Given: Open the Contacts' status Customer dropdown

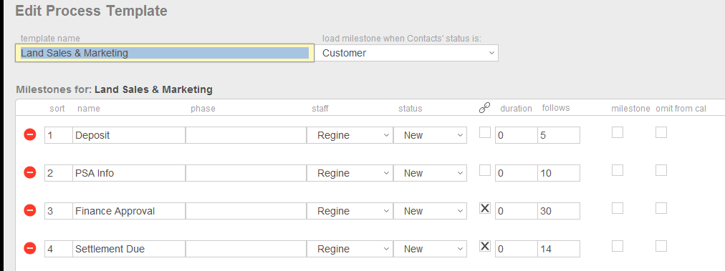Looking at the screenshot, I should point(406,53).
